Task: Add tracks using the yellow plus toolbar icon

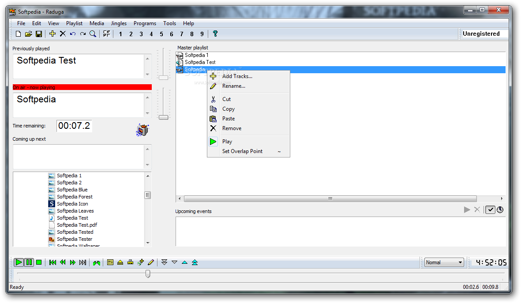Action: [52, 34]
